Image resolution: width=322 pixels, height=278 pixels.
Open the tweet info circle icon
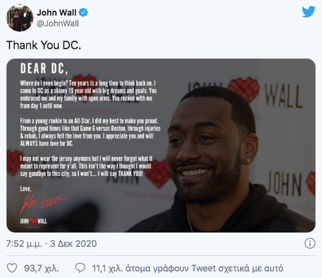tap(310, 243)
